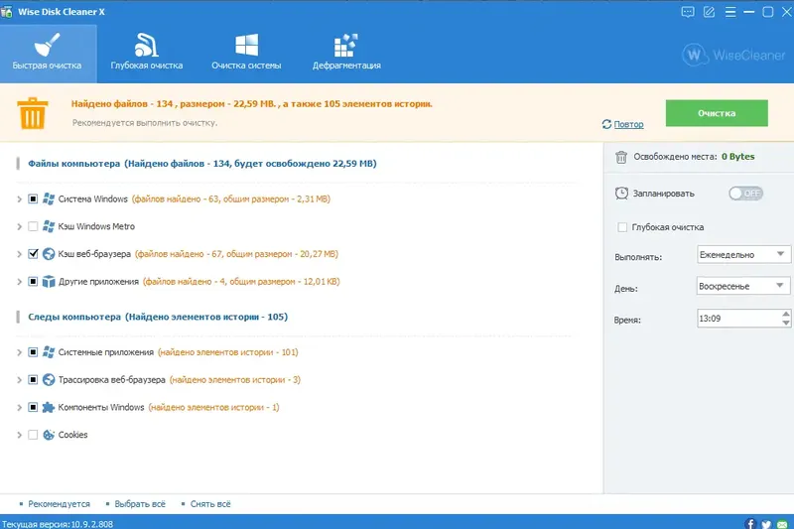Click the globe icon of Трассировка веб-браузера
794x529 pixels.
pos(49,380)
